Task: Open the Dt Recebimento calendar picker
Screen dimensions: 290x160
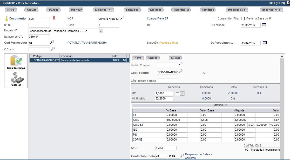Action: (265, 43)
